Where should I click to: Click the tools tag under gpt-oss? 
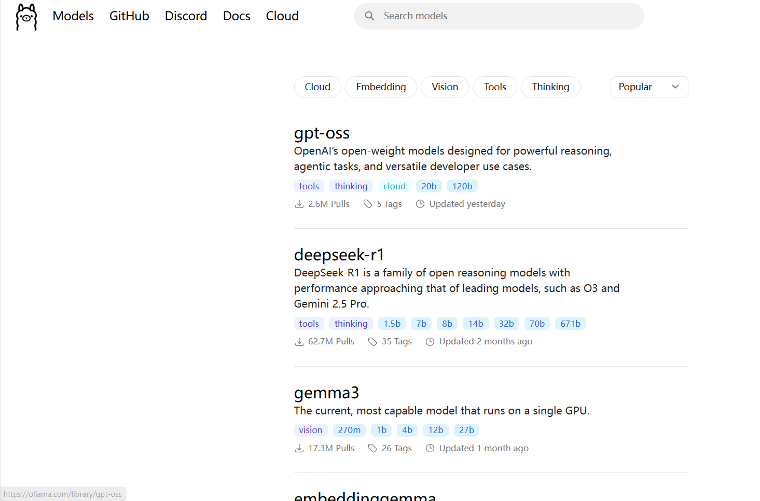pyautogui.click(x=309, y=186)
